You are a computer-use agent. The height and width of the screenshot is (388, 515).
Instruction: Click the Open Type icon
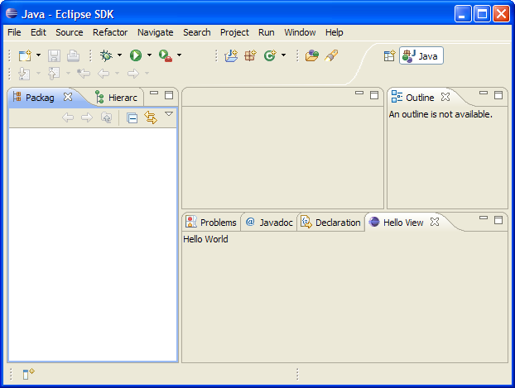click(x=311, y=55)
